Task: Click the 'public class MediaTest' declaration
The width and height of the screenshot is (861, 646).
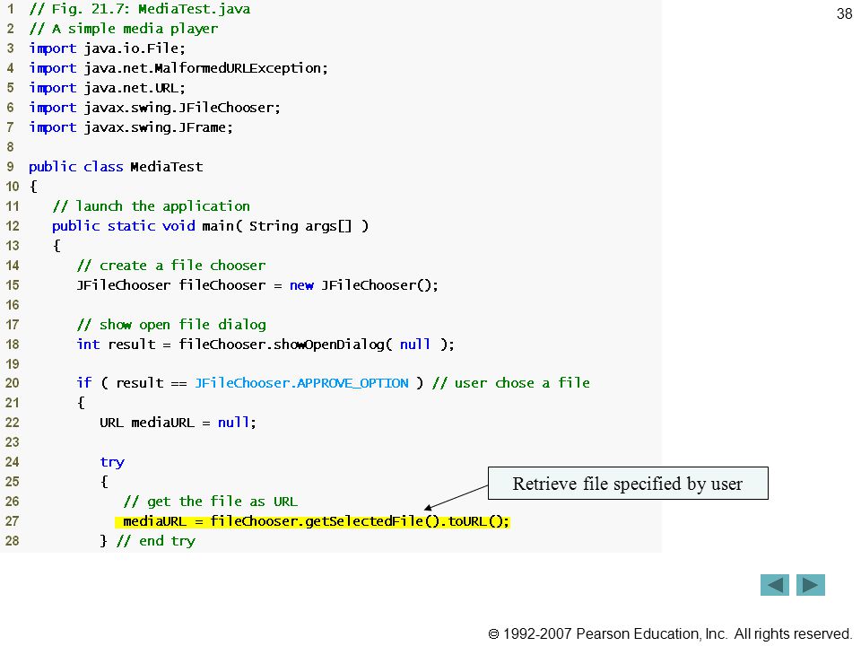Action: [116, 167]
